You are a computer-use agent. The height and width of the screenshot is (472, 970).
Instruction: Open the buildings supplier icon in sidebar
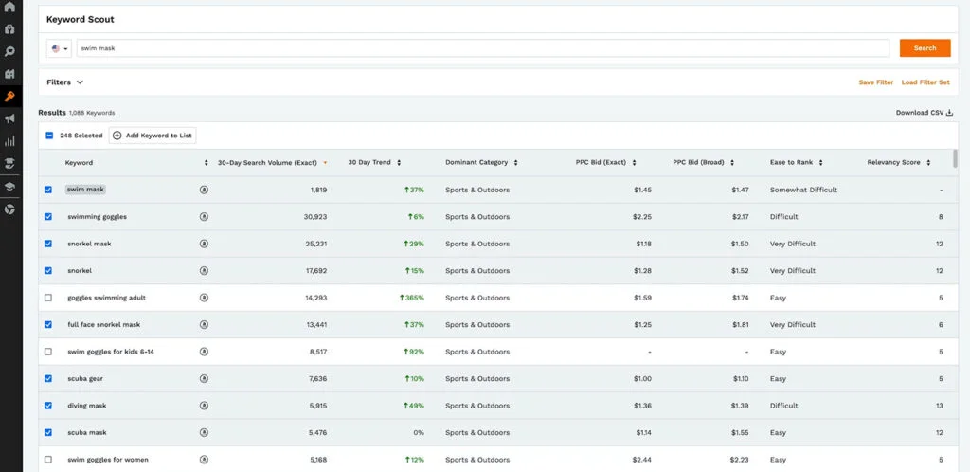(x=9, y=74)
